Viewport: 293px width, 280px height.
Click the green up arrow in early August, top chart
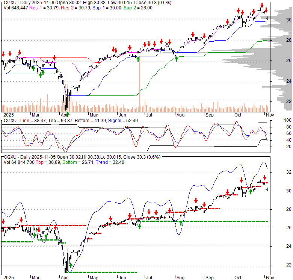point(177,59)
